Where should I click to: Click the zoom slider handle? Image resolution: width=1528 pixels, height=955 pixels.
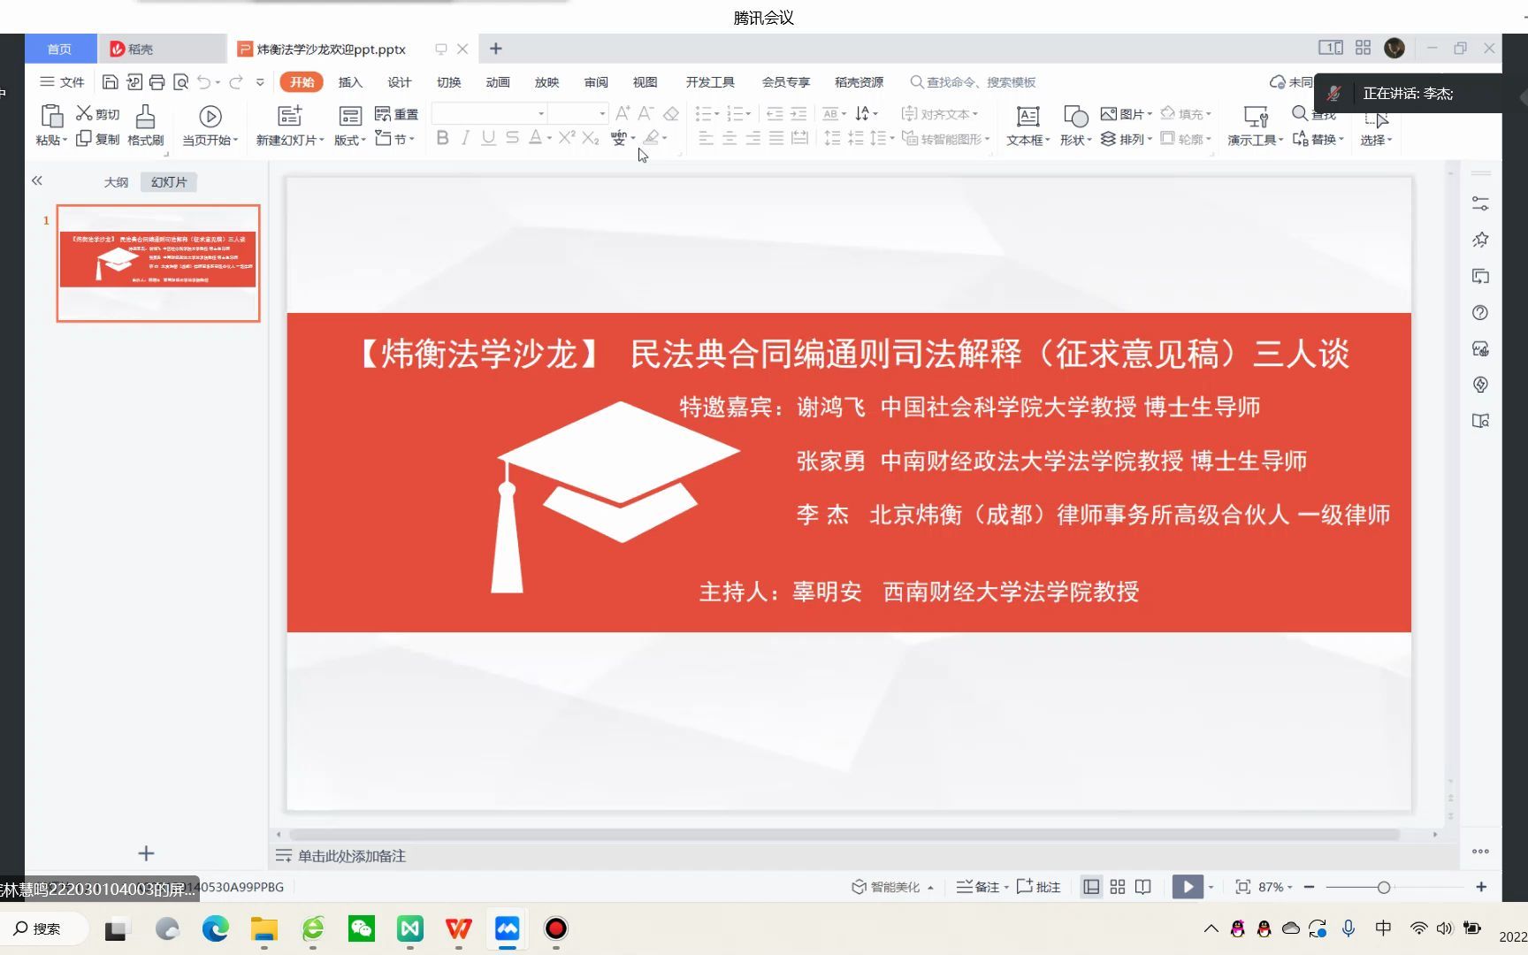[1384, 887]
